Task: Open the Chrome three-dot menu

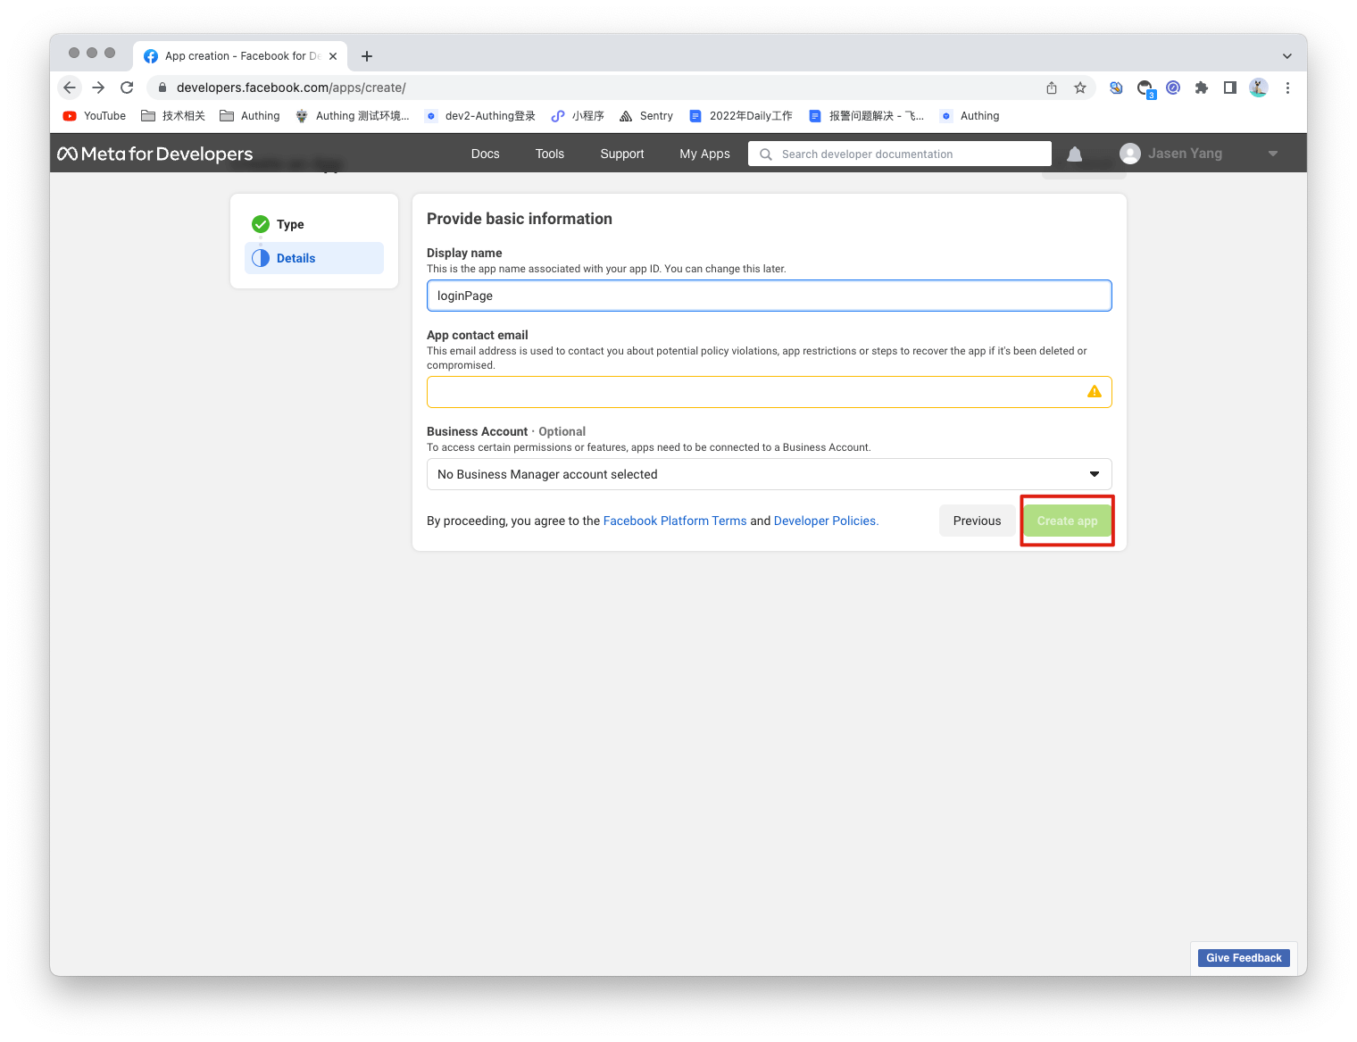Action: click(1287, 88)
